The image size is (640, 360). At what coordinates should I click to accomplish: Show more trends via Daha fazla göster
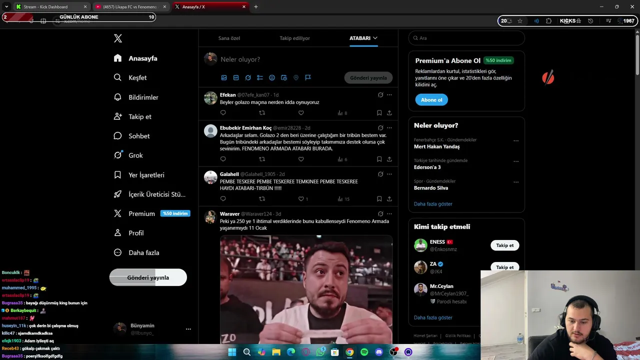point(433,204)
